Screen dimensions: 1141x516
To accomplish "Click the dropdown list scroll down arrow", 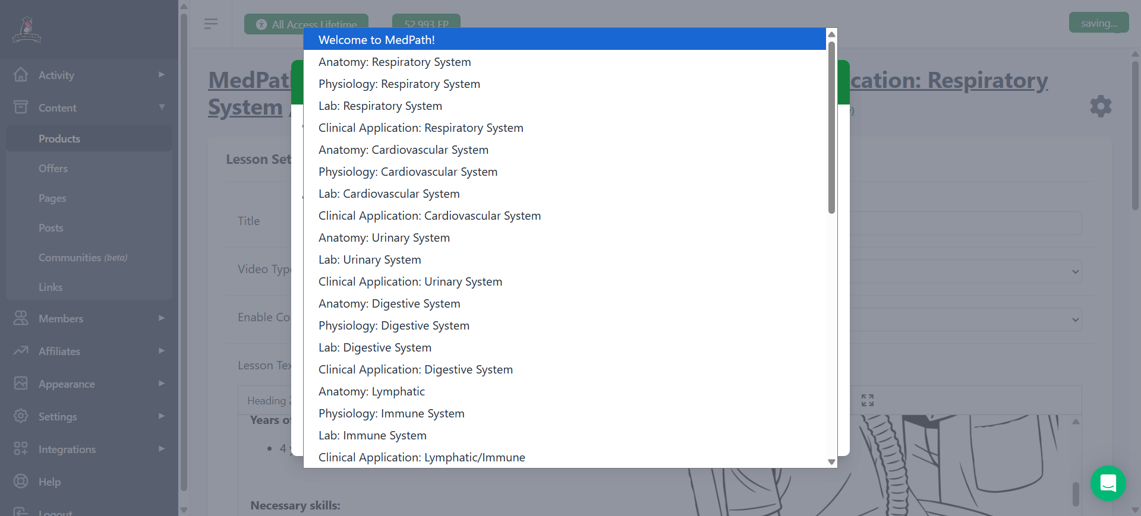I will 831,461.
